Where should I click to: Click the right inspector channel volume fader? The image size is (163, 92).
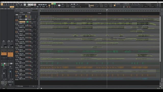tap(10, 72)
